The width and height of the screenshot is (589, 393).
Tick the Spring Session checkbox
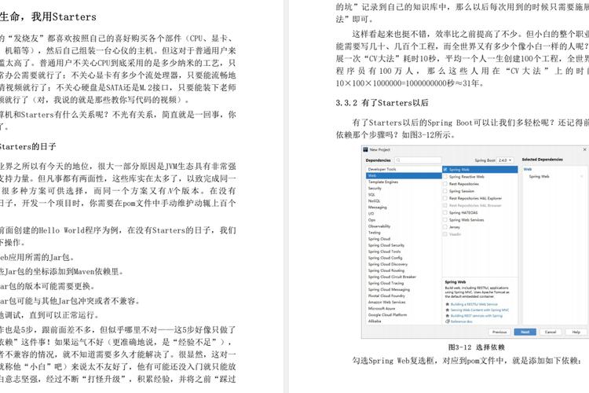click(446, 191)
